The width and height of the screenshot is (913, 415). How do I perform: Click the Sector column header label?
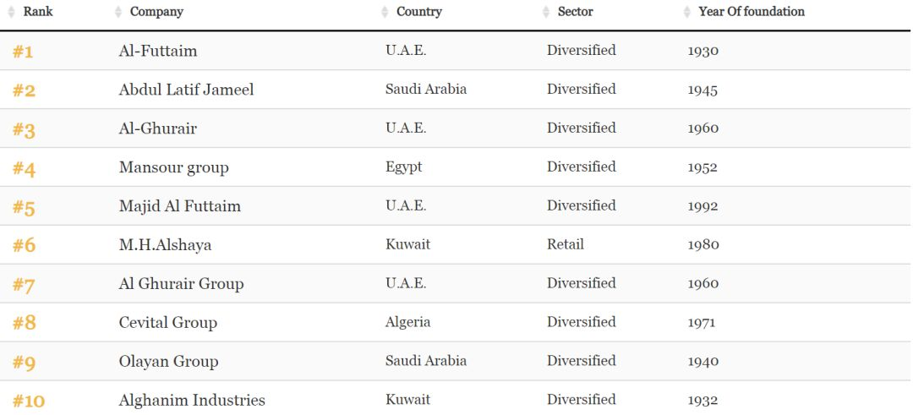[x=576, y=12]
